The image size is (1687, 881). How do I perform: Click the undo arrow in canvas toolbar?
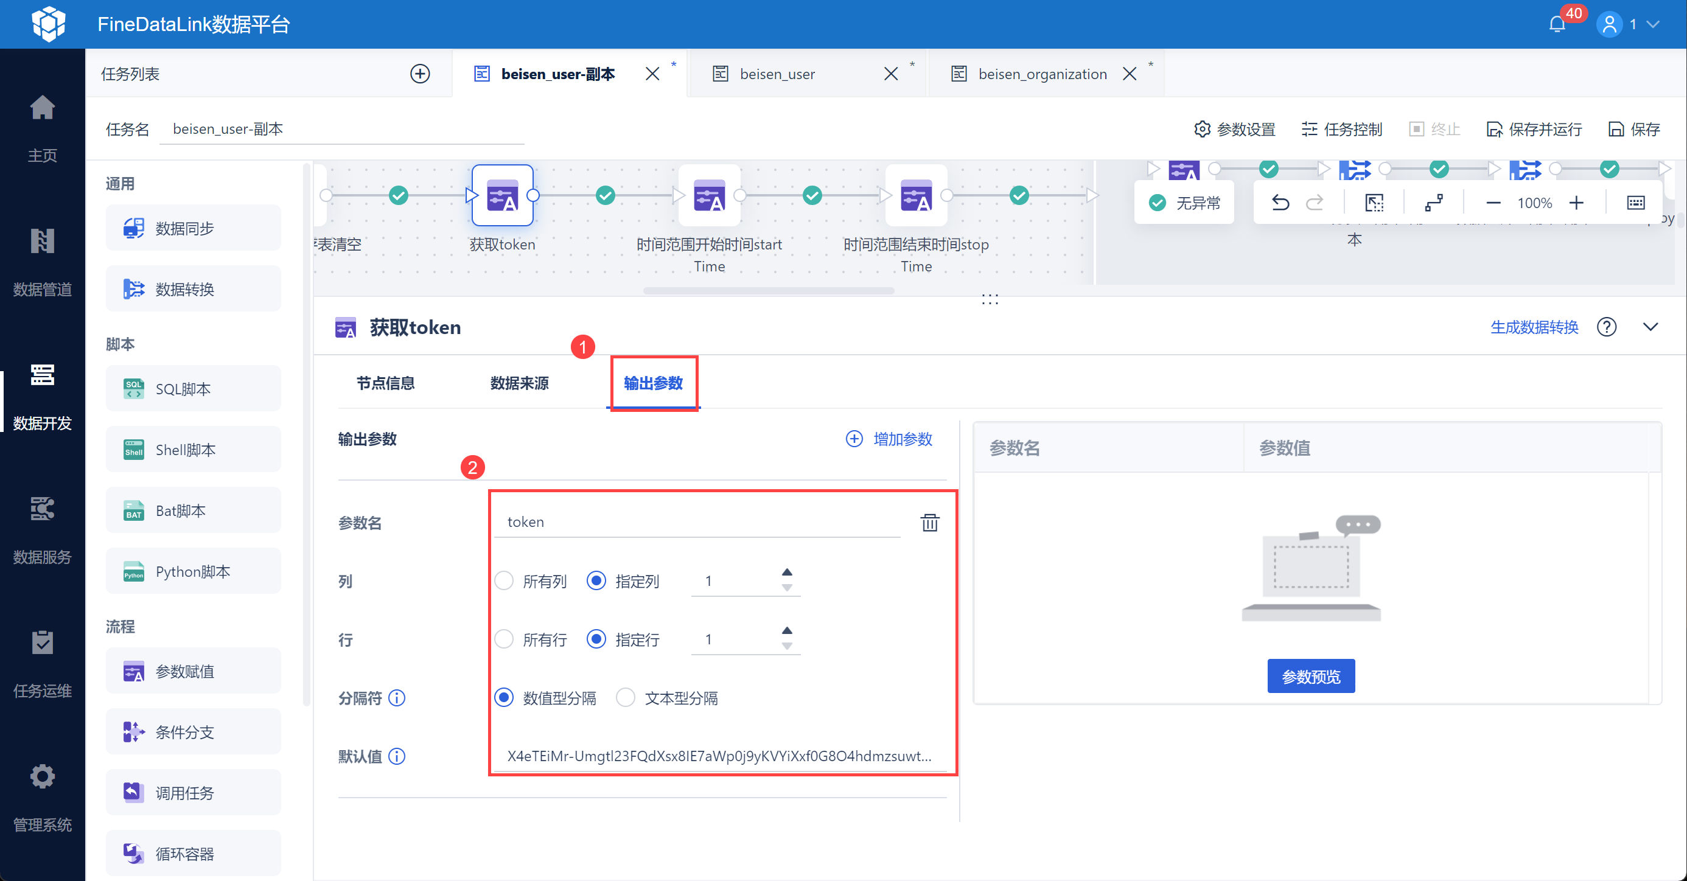pyautogui.click(x=1280, y=203)
